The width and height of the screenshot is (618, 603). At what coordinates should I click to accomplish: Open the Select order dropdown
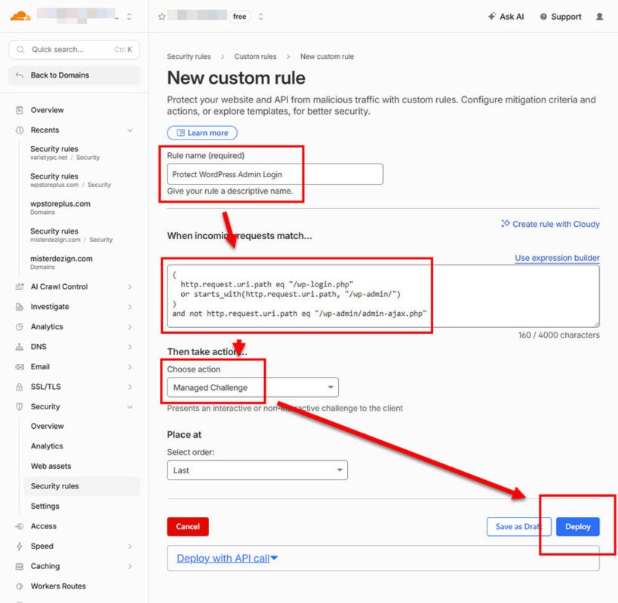(x=257, y=471)
